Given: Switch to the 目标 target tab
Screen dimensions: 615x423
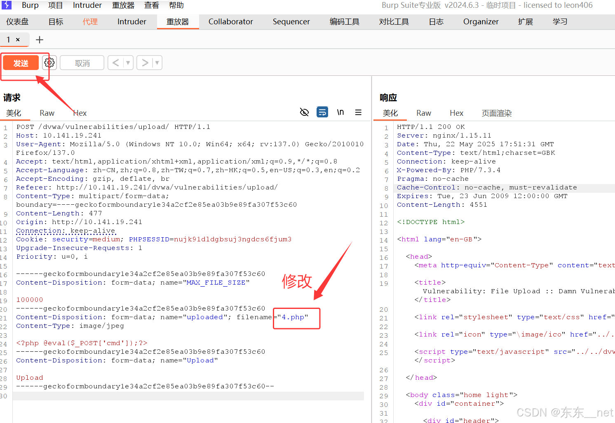Looking at the screenshot, I should click(x=56, y=22).
